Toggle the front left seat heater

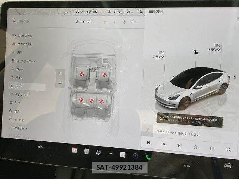tap(82, 74)
